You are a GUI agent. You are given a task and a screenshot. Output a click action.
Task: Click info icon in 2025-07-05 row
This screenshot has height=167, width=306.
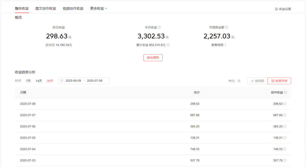[x=285, y=138]
